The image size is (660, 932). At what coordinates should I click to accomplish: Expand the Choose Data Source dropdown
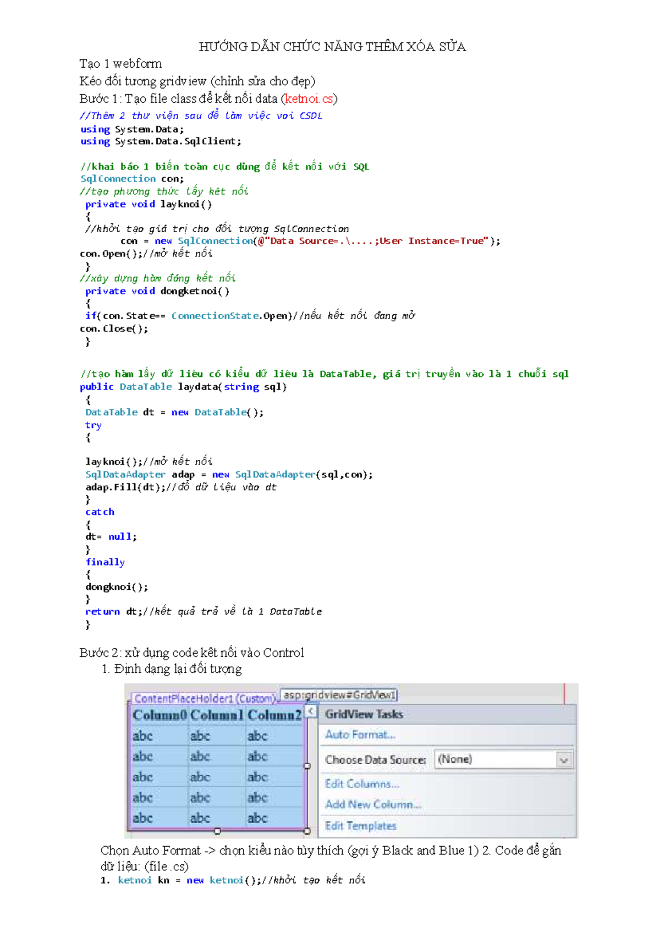[x=563, y=760]
